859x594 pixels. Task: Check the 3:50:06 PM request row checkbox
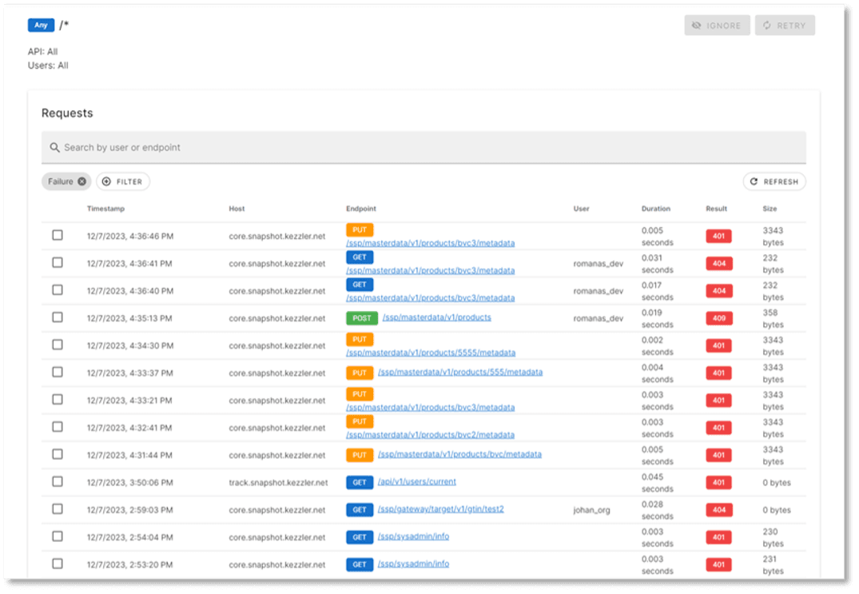pyautogui.click(x=58, y=481)
